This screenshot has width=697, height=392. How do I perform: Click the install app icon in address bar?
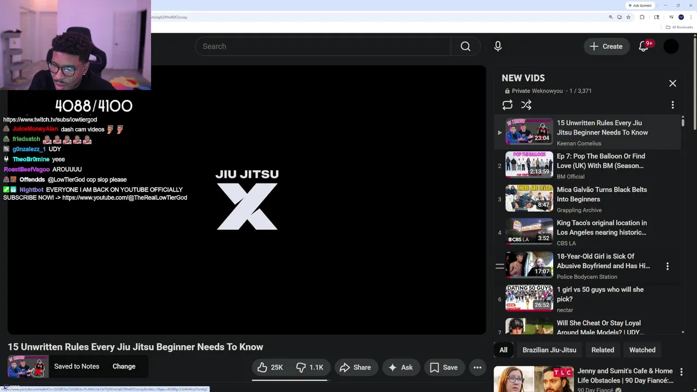click(x=619, y=17)
